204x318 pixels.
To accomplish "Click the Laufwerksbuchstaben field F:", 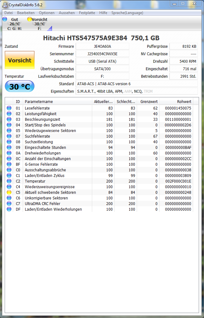I will [x=102, y=76].
